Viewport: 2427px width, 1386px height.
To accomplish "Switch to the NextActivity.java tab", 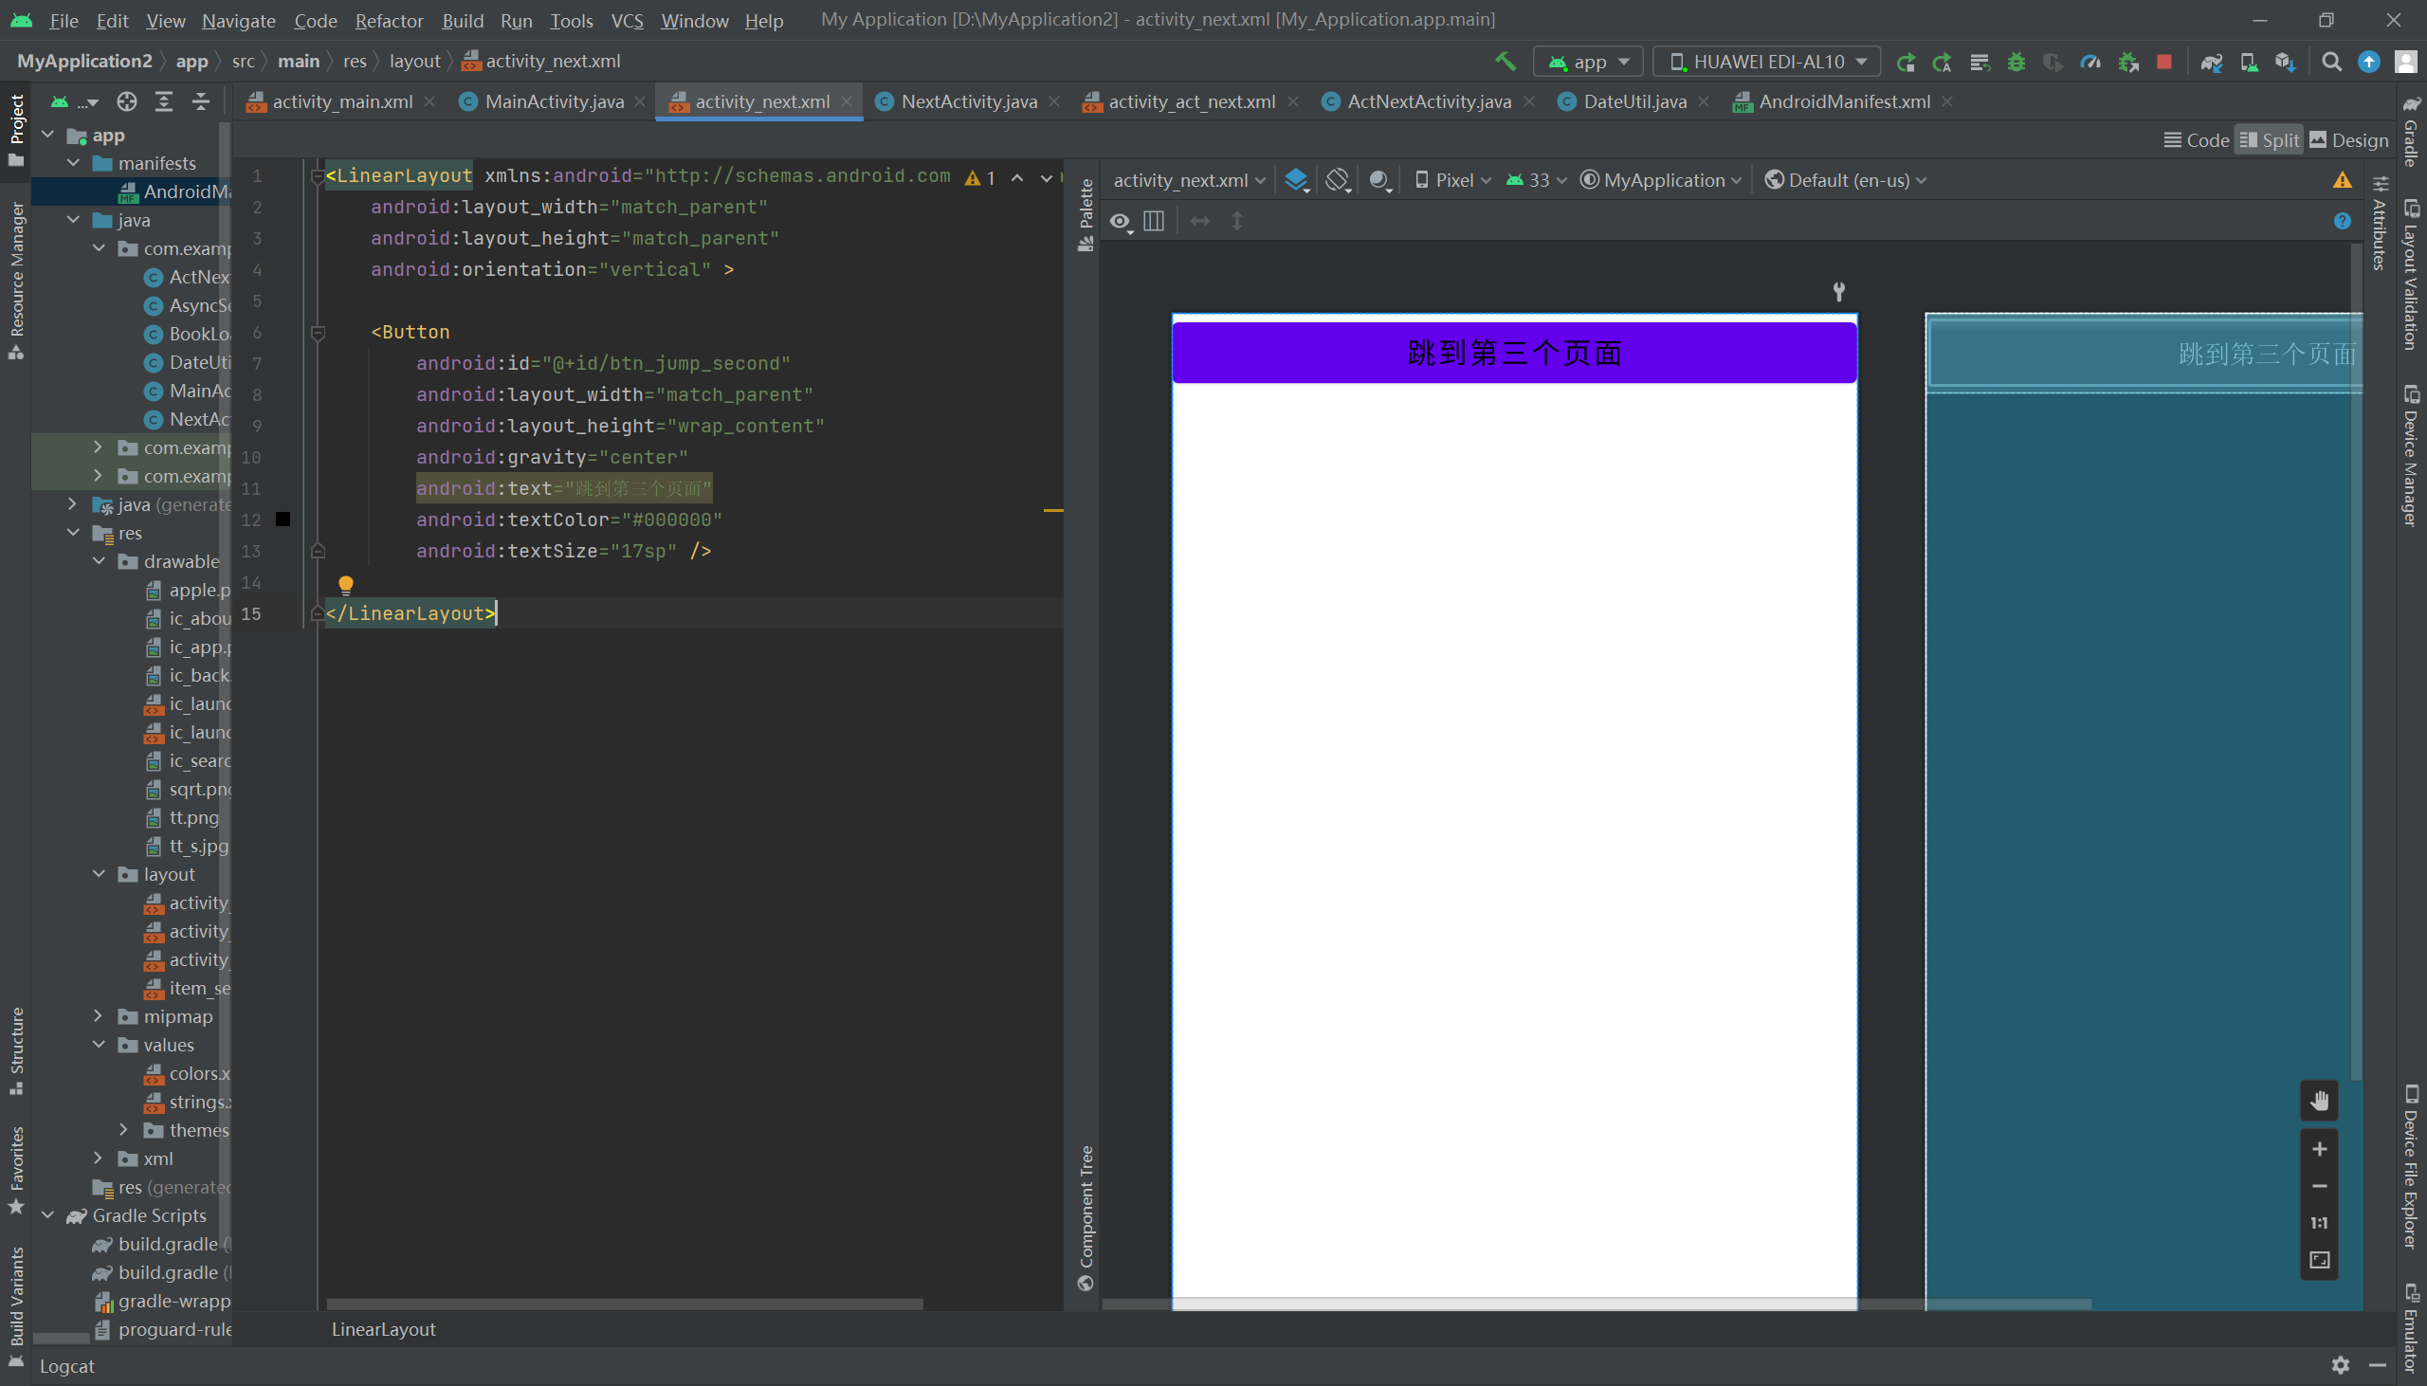I will pos(968,101).
